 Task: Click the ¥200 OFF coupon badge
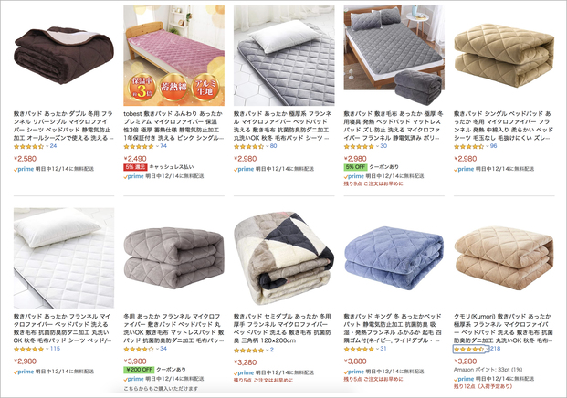(x=139, y=370)
